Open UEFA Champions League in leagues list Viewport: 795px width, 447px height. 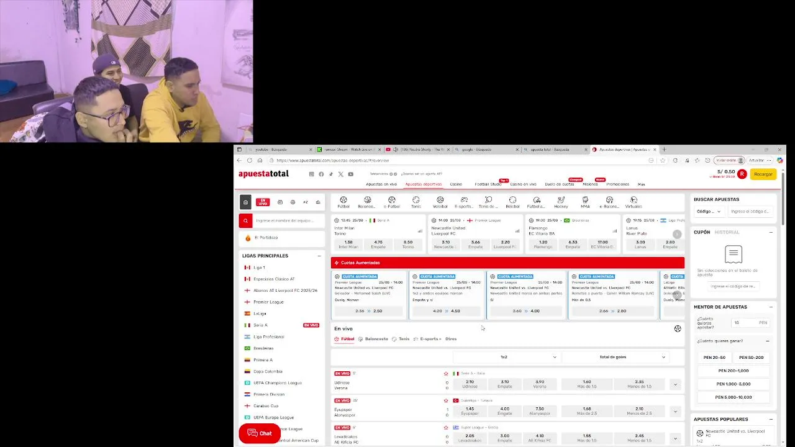[278, 383]
